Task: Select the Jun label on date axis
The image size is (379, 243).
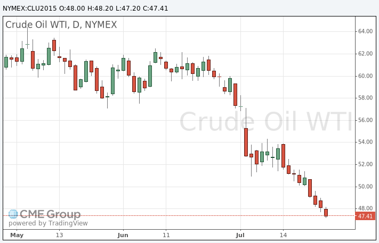Action: 123,234
